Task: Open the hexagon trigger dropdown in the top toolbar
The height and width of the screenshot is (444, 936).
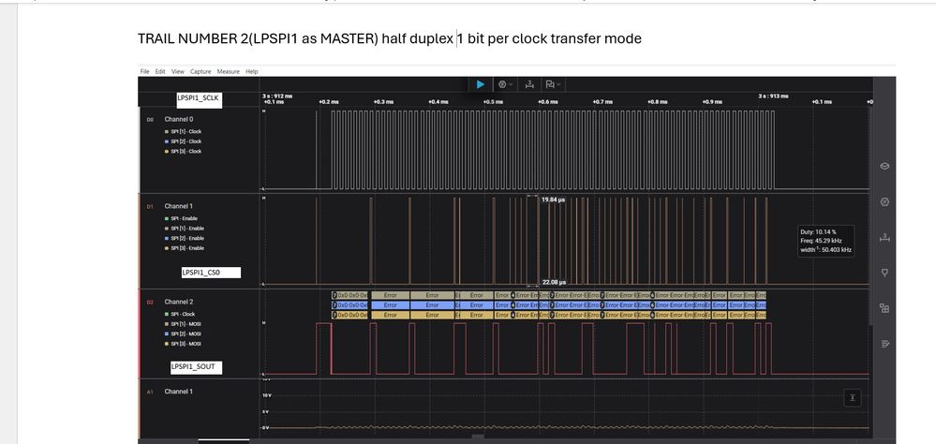Action: 505,84
